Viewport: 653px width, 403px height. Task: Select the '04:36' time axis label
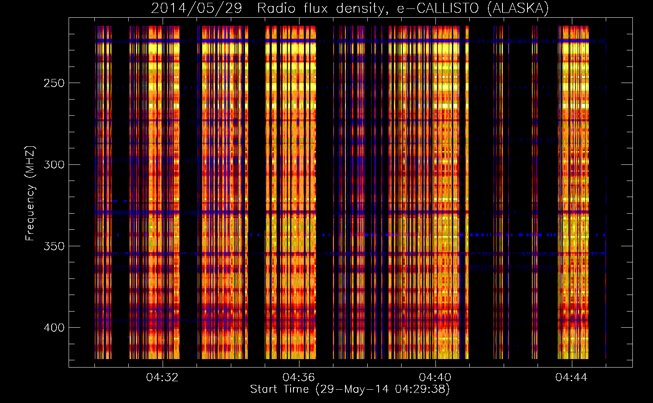tap(299, 378)
